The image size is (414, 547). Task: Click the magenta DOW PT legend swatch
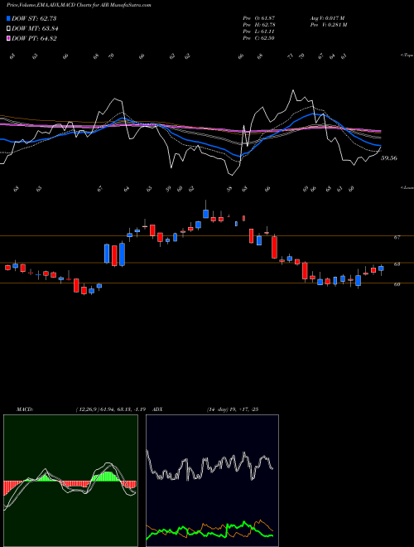pyautogui.click(x=8, y=39)
